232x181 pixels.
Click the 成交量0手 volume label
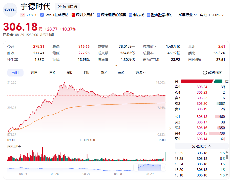coord(14,146)
